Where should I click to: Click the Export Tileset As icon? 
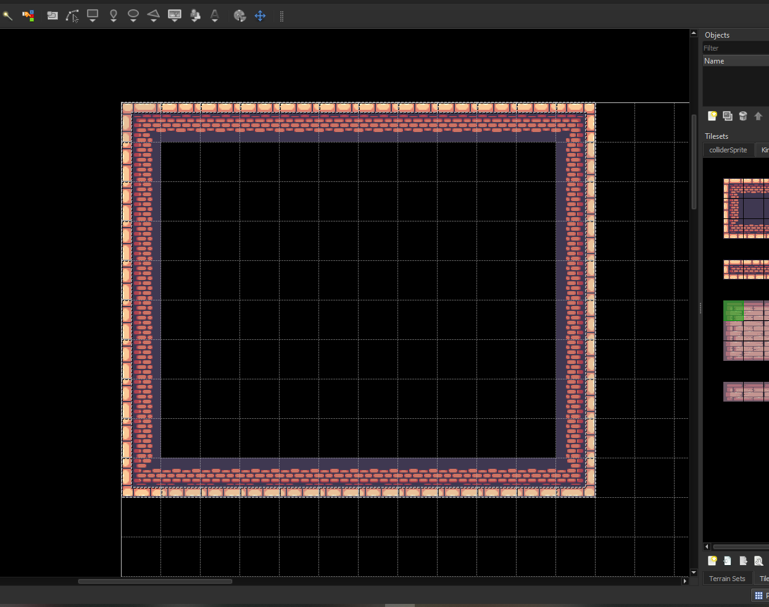point(742,561)
